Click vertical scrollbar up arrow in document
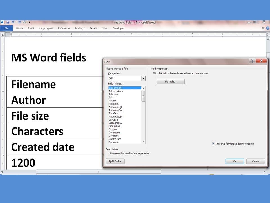270x203 pixels. (x=268, y=39)
